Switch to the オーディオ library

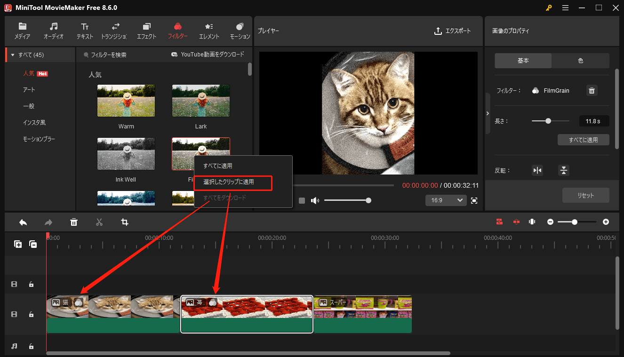coord(53,30)
